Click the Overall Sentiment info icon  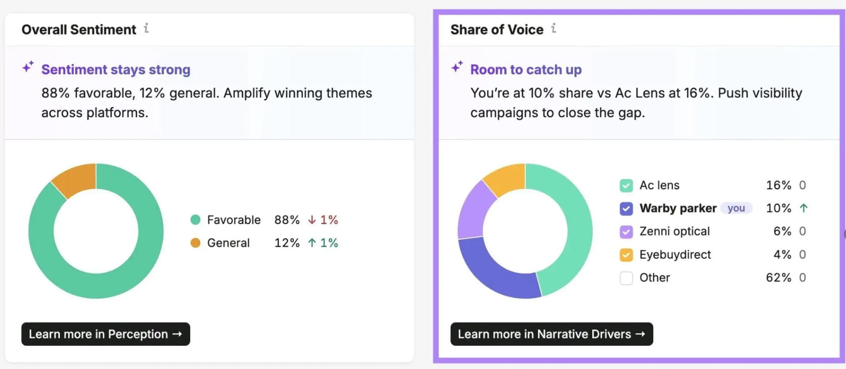[146, 29]
